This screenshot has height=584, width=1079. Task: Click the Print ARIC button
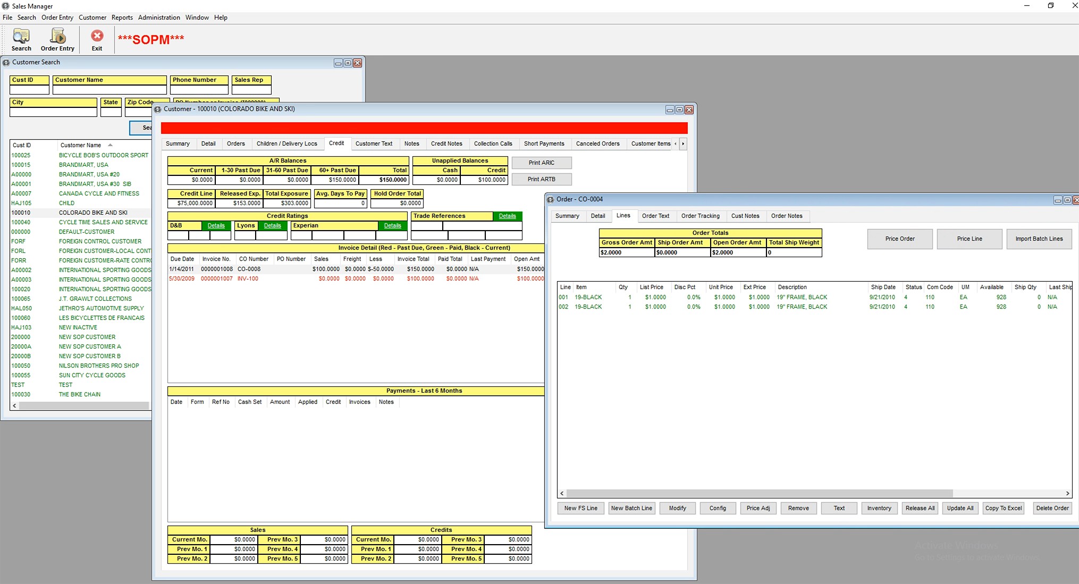(x=542, y=163)
